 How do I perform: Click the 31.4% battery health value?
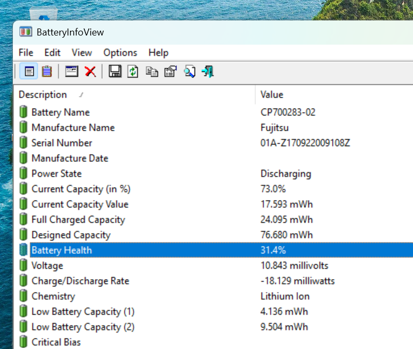[273, 250]
